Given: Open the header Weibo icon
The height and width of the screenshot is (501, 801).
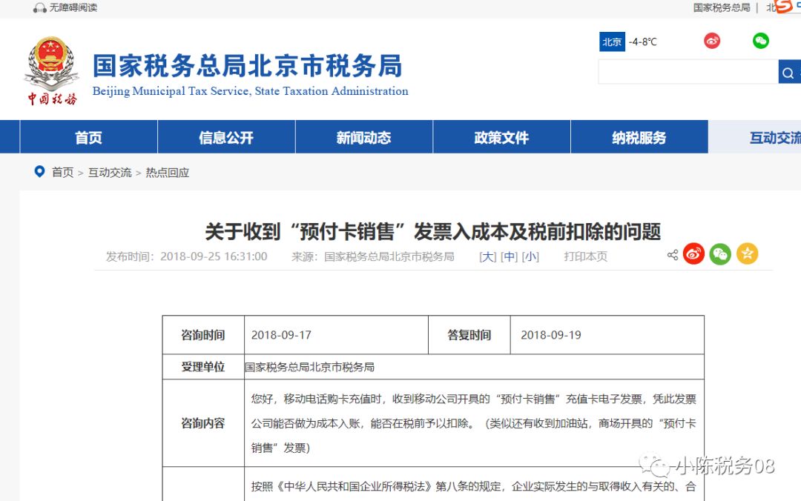Looking at the screenshot, I should click(712, 41).
